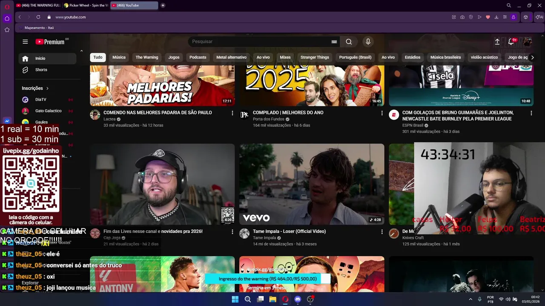The image size is (545, 306).
Task: Click the upload/create icon in YouTube header
Action: pyautogui.click(x=497, y=42)
